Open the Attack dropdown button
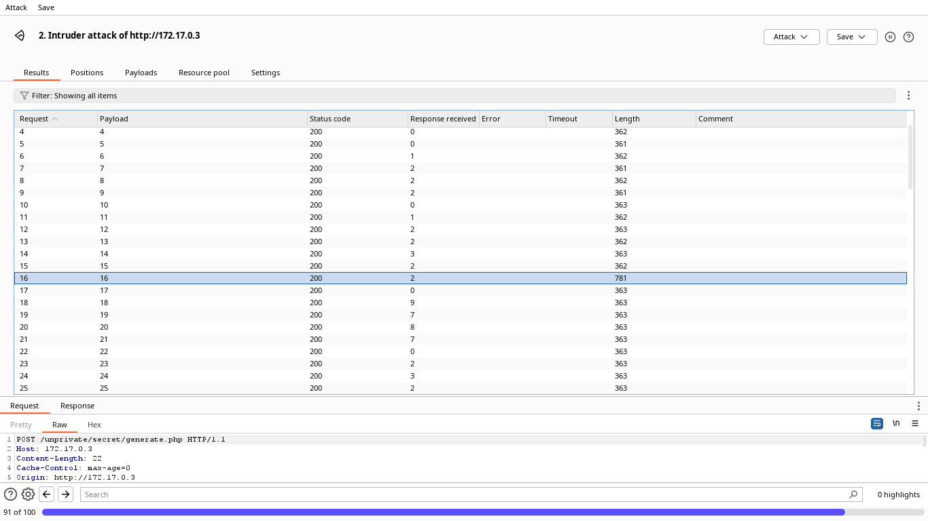This screenshot has width=928, height=521. coord(791,37)
